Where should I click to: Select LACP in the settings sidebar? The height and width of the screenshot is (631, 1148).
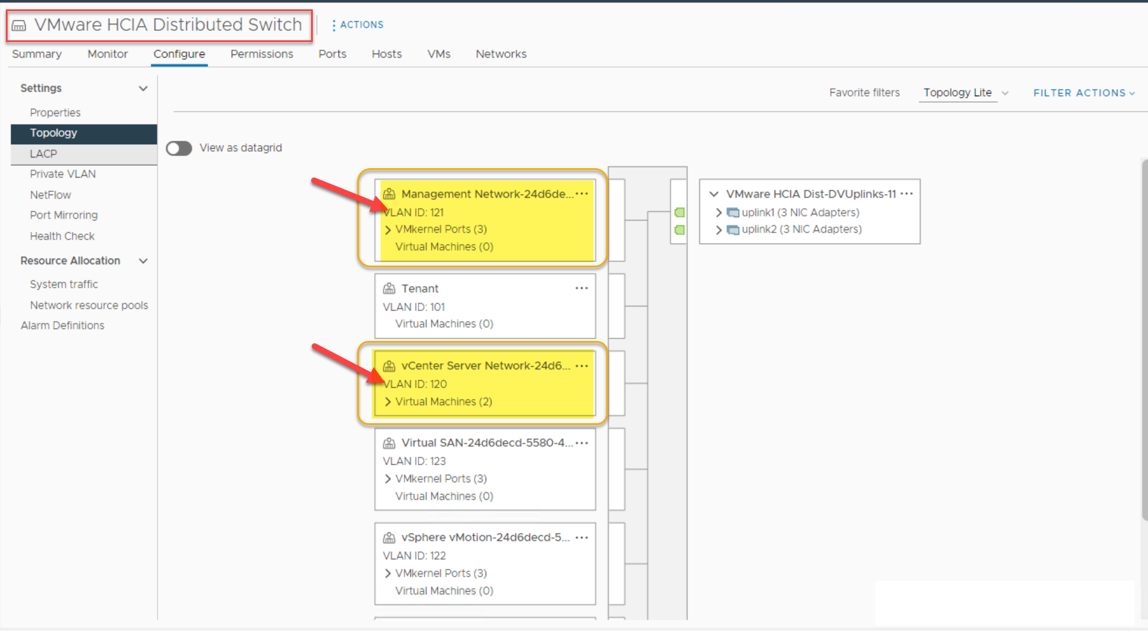tap(44, 154)
